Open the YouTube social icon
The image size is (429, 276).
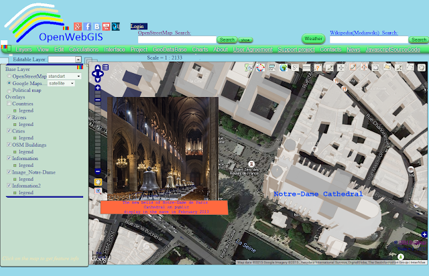click(106, 27)
